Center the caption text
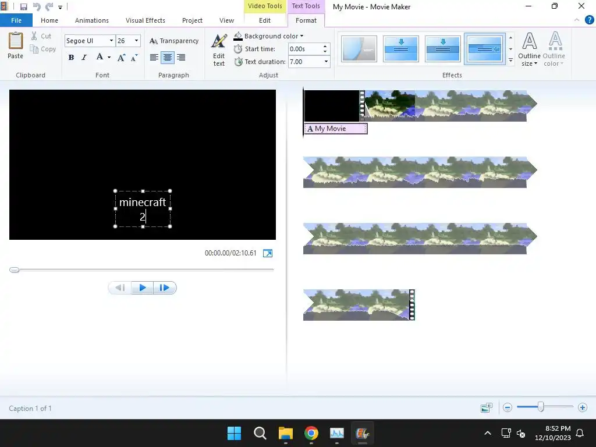The width and height of the screenshot is (596, 447). coord(168,58)
